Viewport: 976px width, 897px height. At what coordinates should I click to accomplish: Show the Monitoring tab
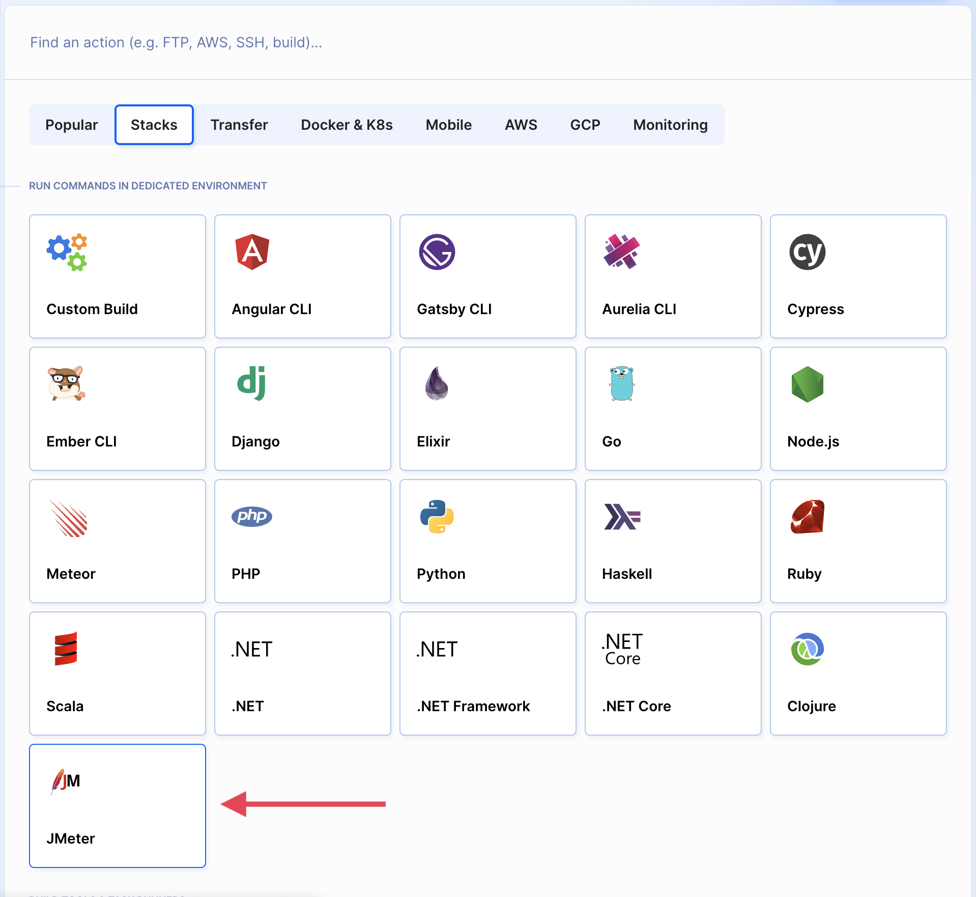pos(670,125)
